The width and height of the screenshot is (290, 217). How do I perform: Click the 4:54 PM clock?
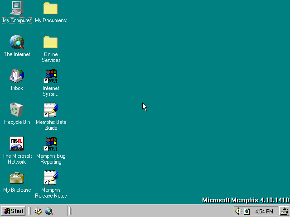pos(264,211)
